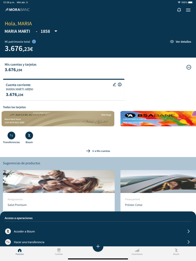Toggle Ver detalles eye icon
196x261 pixels.
pos(172,41)
